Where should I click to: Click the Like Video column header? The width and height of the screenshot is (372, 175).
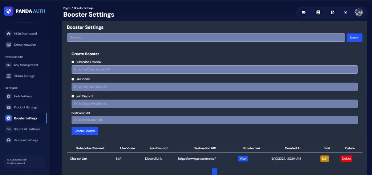(128, 148)
